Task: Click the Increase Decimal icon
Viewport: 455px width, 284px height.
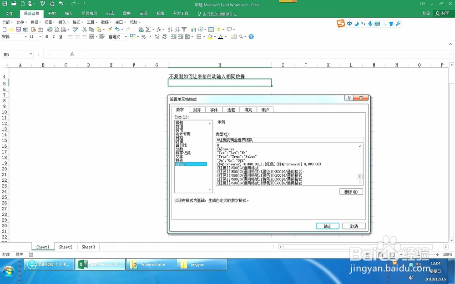Action: click(157, 37)
